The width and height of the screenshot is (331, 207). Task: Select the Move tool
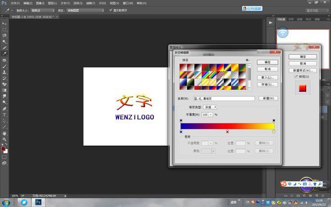[4, 23]
